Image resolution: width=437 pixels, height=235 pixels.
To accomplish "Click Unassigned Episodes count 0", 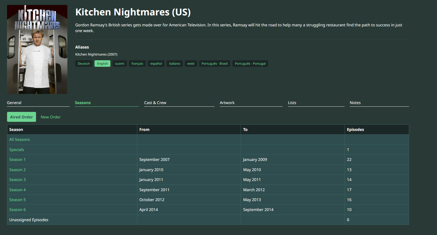I will coord(348,220).
